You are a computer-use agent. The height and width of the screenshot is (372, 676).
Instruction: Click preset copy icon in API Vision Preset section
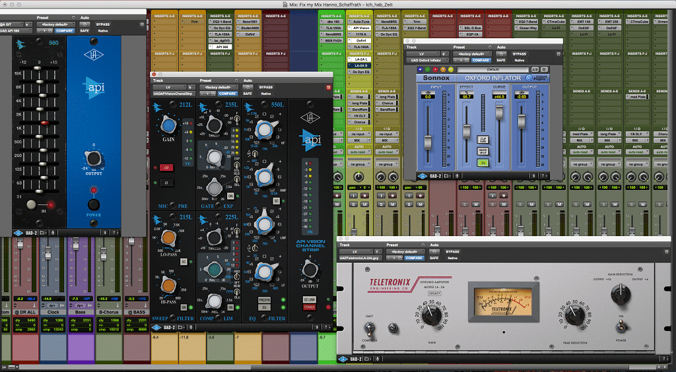pos(213,94)
